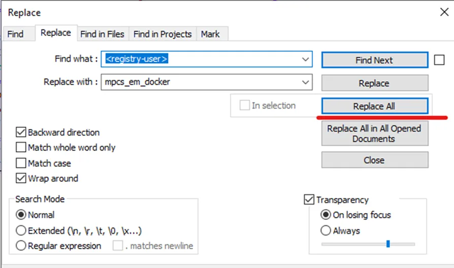The image size is (454, 268).
Task: Expand the Replace with history dropdown
Action: [305, 82]
